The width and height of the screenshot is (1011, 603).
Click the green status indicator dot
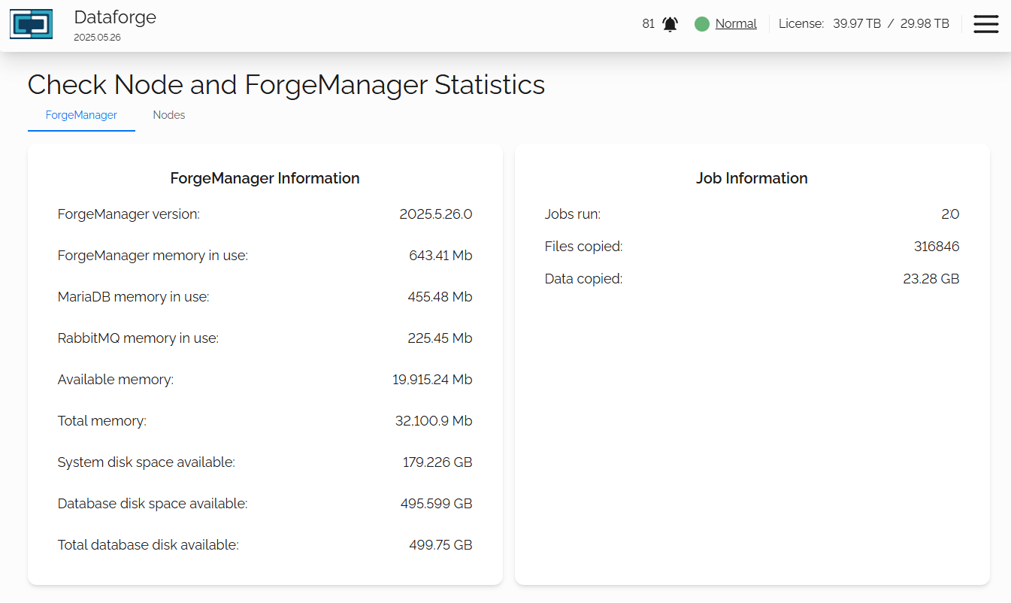pos(702,24)
